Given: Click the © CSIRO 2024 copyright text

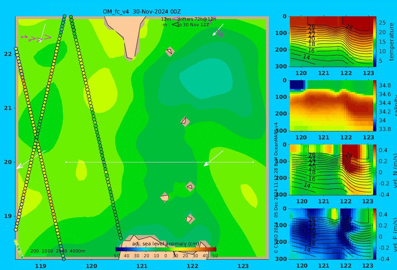Looking at the screenshot, I should [276, 237].
